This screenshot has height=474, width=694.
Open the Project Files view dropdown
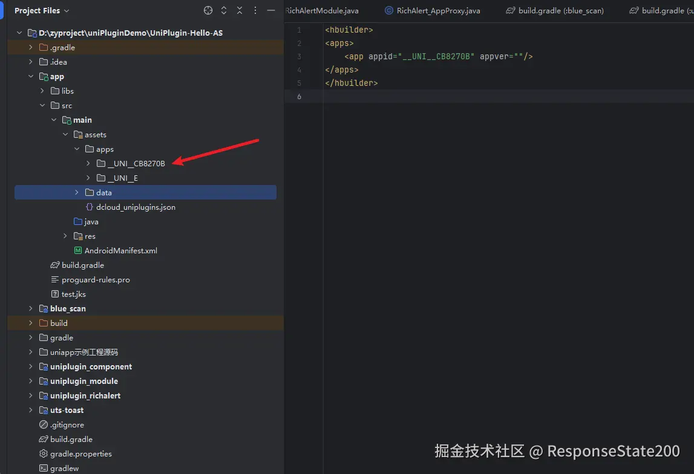click(42, 11)
